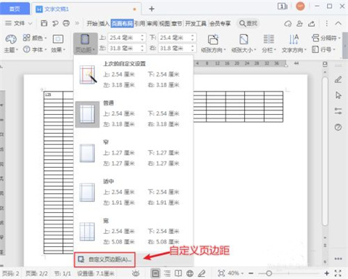Viewport: 348px width, 279px height.
Task: Select the 宽 wide margin preset
Action: coord(133,231)
